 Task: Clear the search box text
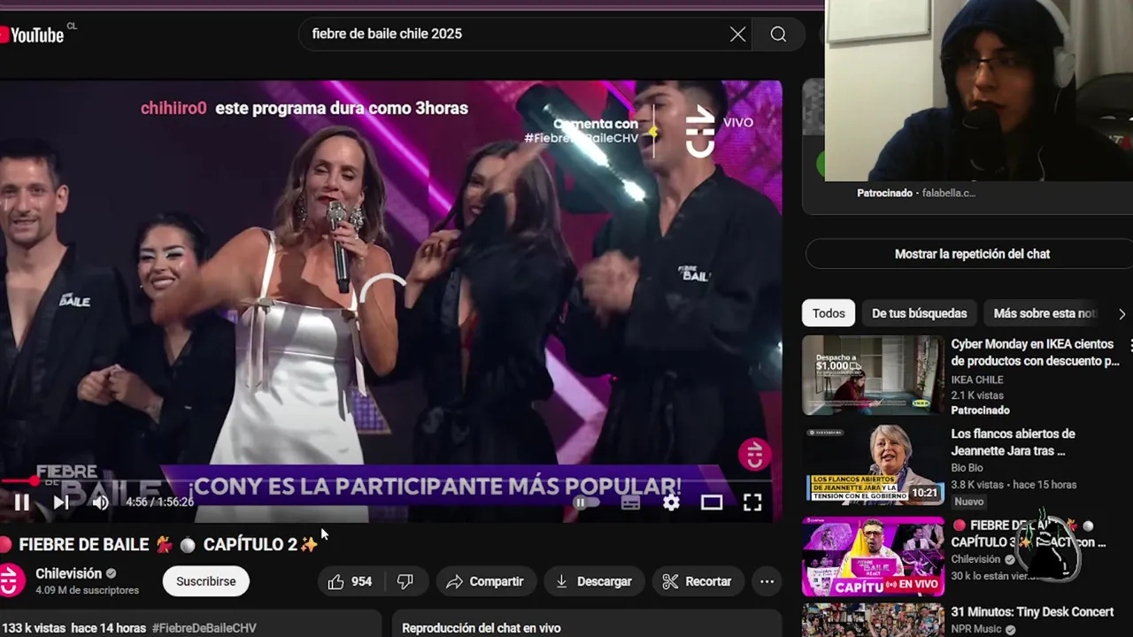(x=737, y=35)
